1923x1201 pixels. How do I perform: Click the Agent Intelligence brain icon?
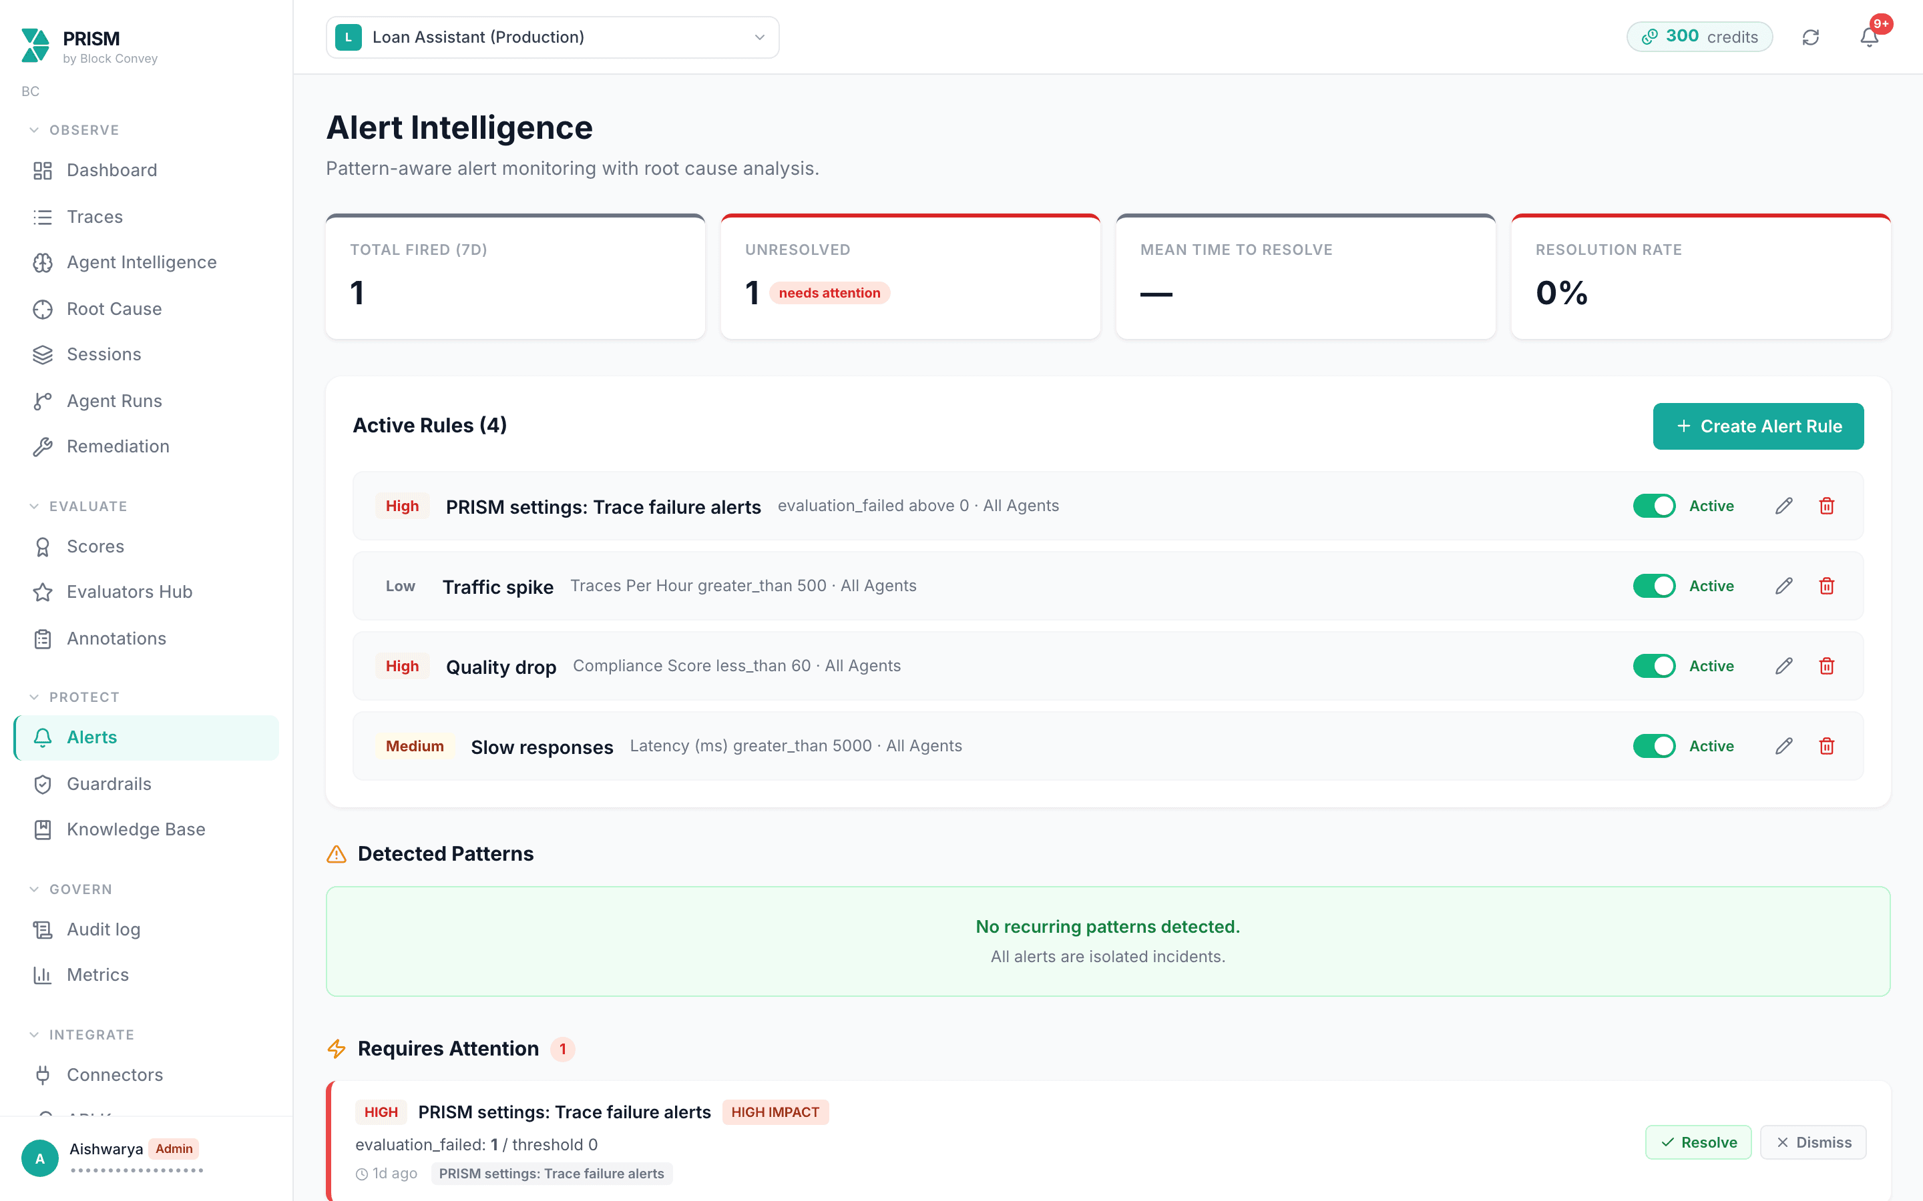43,263
